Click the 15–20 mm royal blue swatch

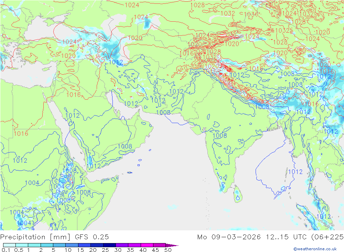coord(84,245)
